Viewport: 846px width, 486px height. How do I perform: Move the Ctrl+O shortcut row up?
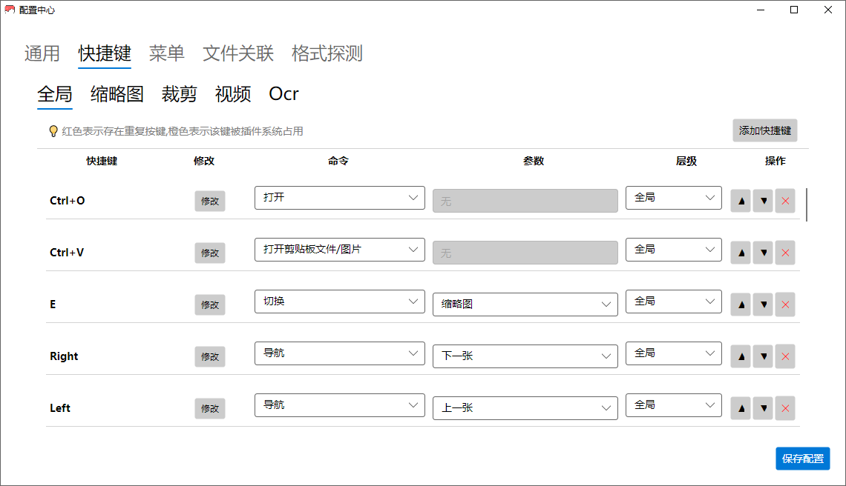(x=741, y=201)
